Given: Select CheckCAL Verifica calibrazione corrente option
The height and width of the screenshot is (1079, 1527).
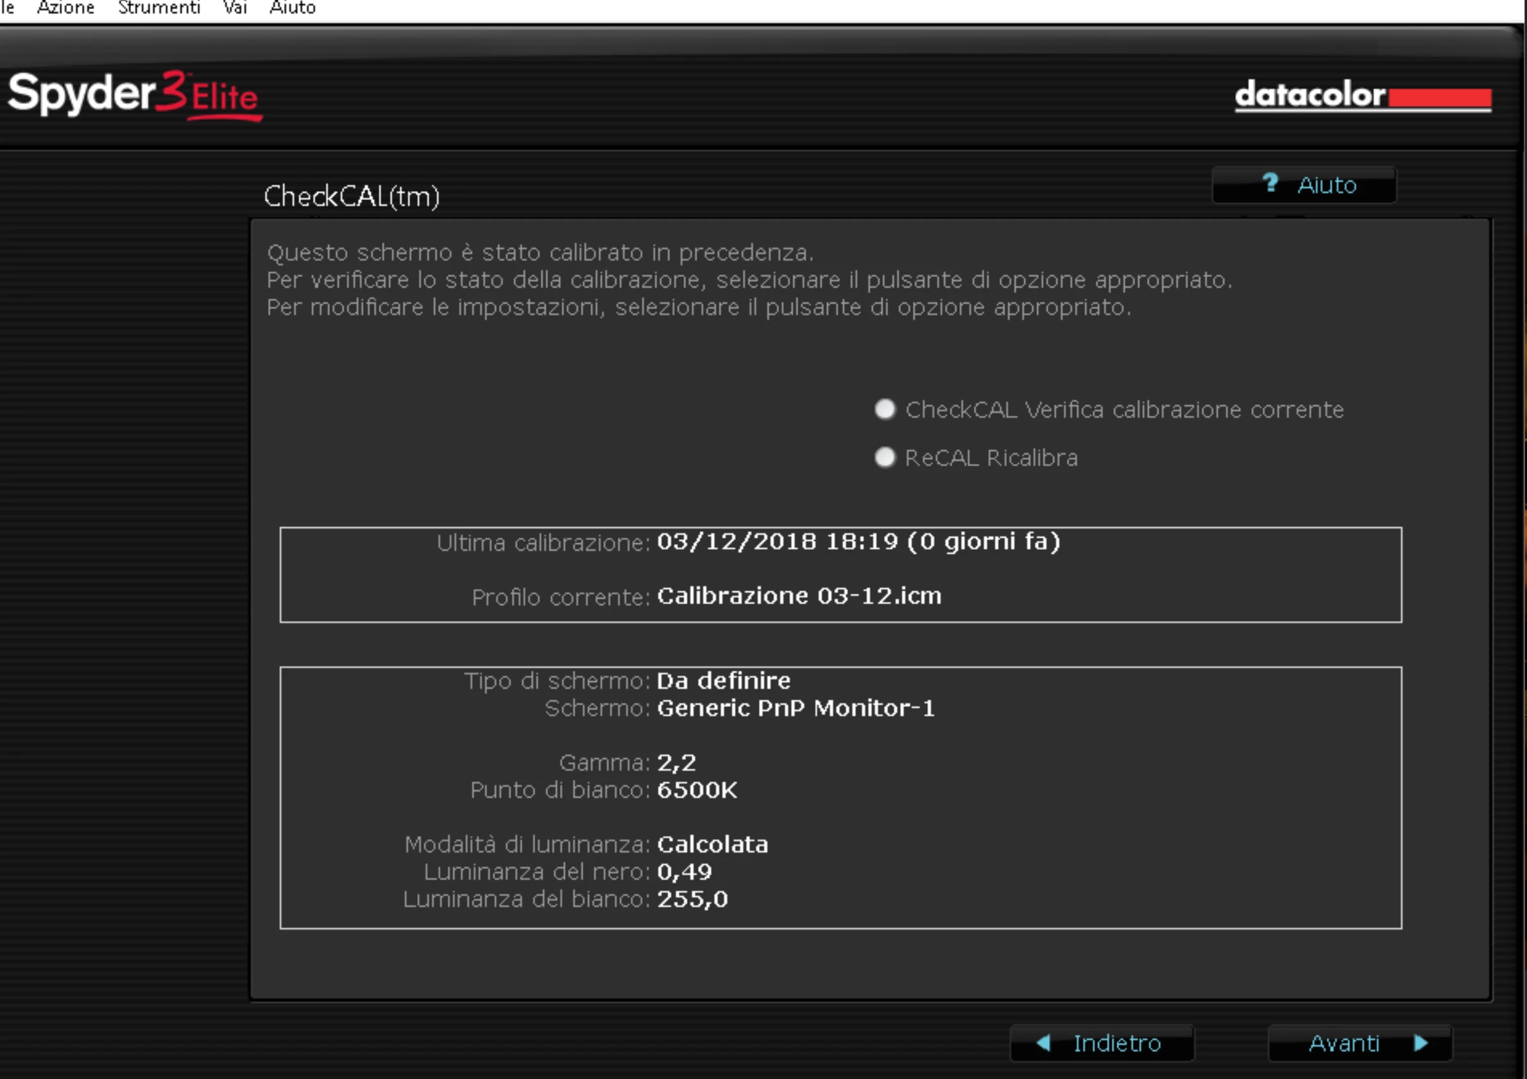Looking at the screenshot, I should (x=885, y=409).
